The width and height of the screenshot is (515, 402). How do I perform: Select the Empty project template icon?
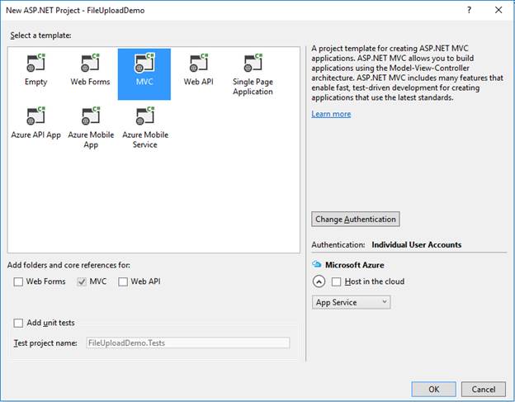pos(35,63)
